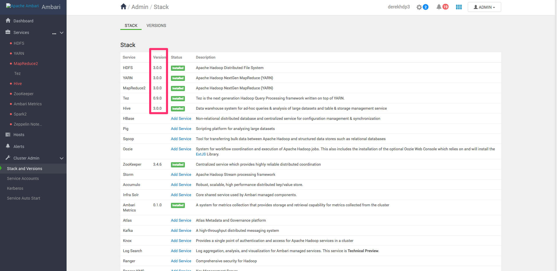
Task: Navigate to Service Accounts in the sidebar
Action: (x=23, y=178)
